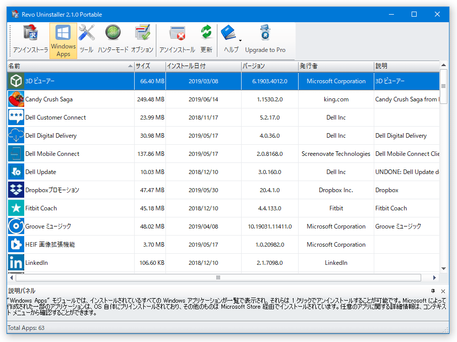Select the Dell Customer Connect name
Viewport: 457px width, 342px height.
coord(55,118)
